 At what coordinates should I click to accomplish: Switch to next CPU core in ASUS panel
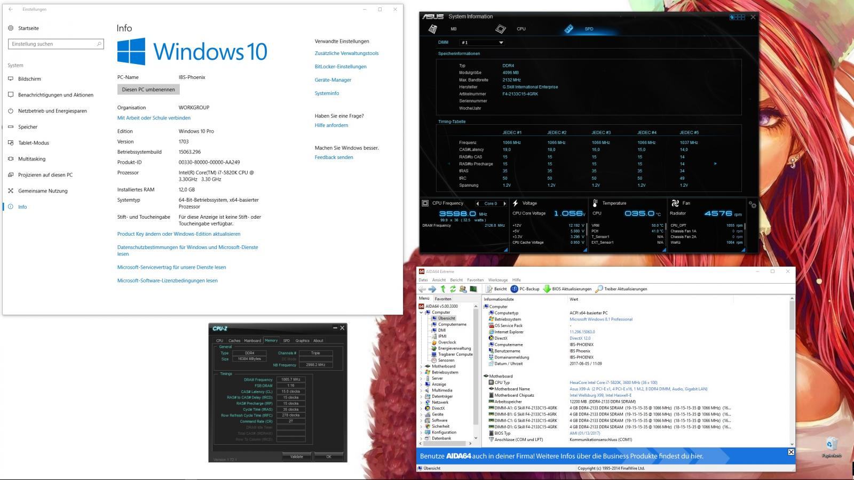click(504, 203)
